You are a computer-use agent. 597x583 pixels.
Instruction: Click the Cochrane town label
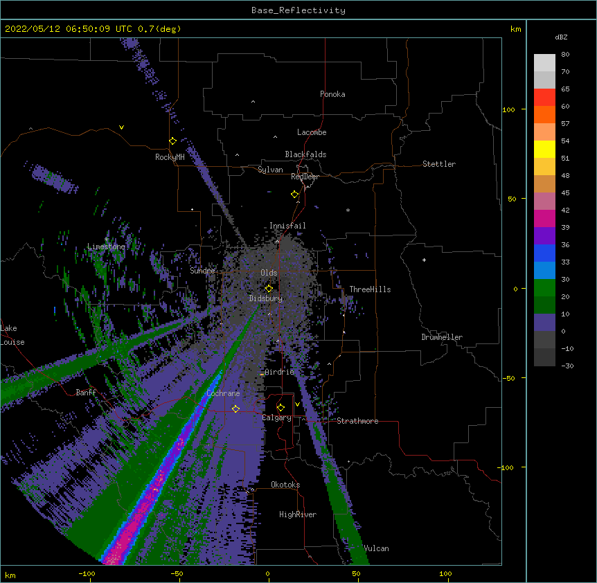coord(223,393)
